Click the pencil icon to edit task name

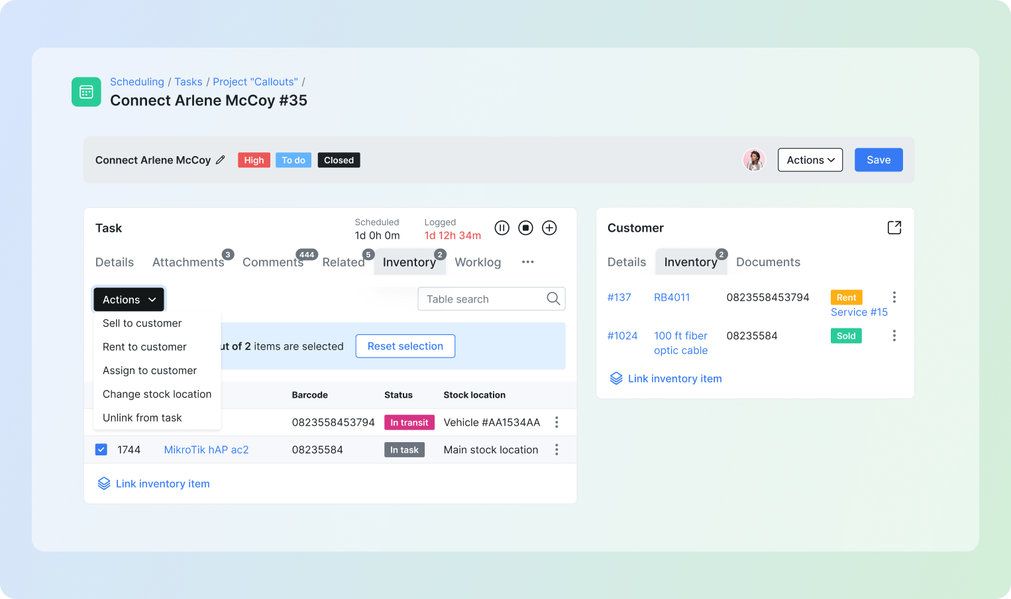pyautogui.click(x=221, y=160)
